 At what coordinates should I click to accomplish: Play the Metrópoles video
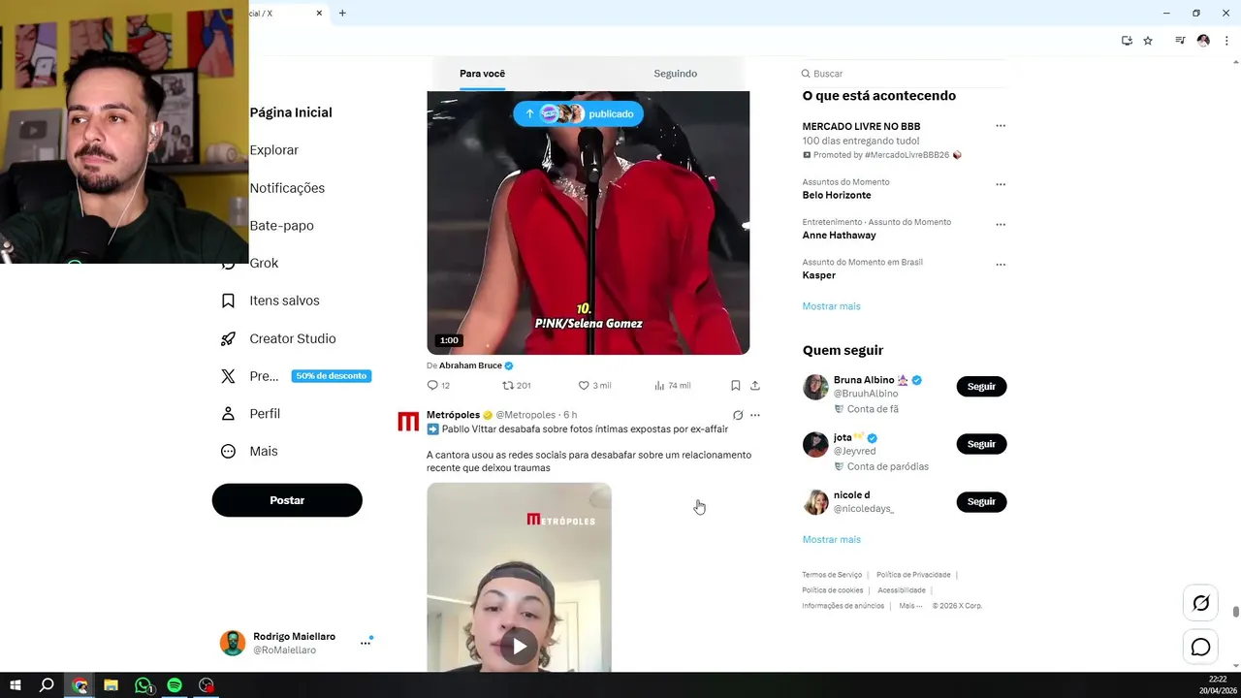coord(520,646)
